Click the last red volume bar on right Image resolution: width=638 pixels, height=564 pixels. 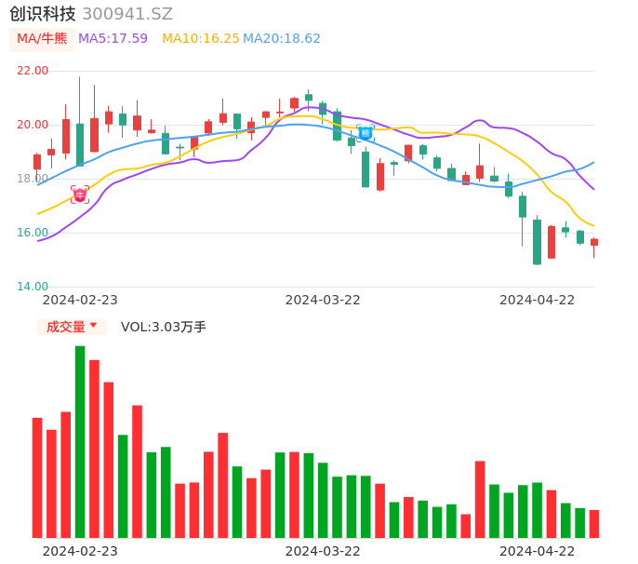click(594, 524)
